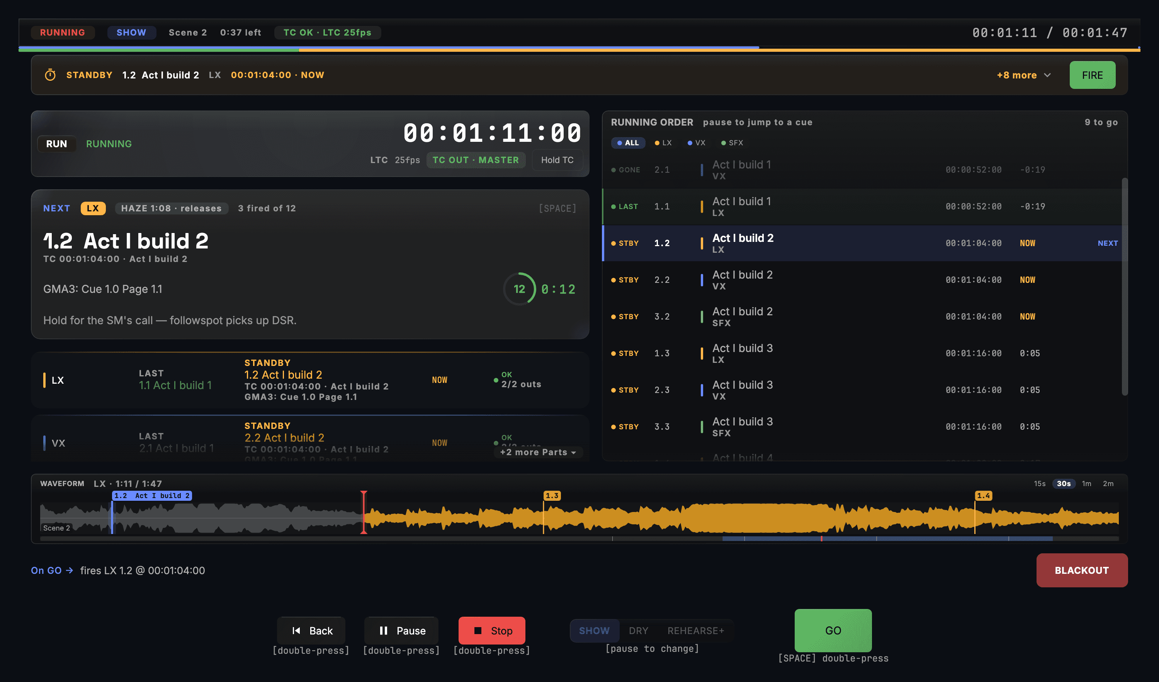Filter running order by VX
The height and width of the screenshot is (682, 1159).
(x=696, y=143)
